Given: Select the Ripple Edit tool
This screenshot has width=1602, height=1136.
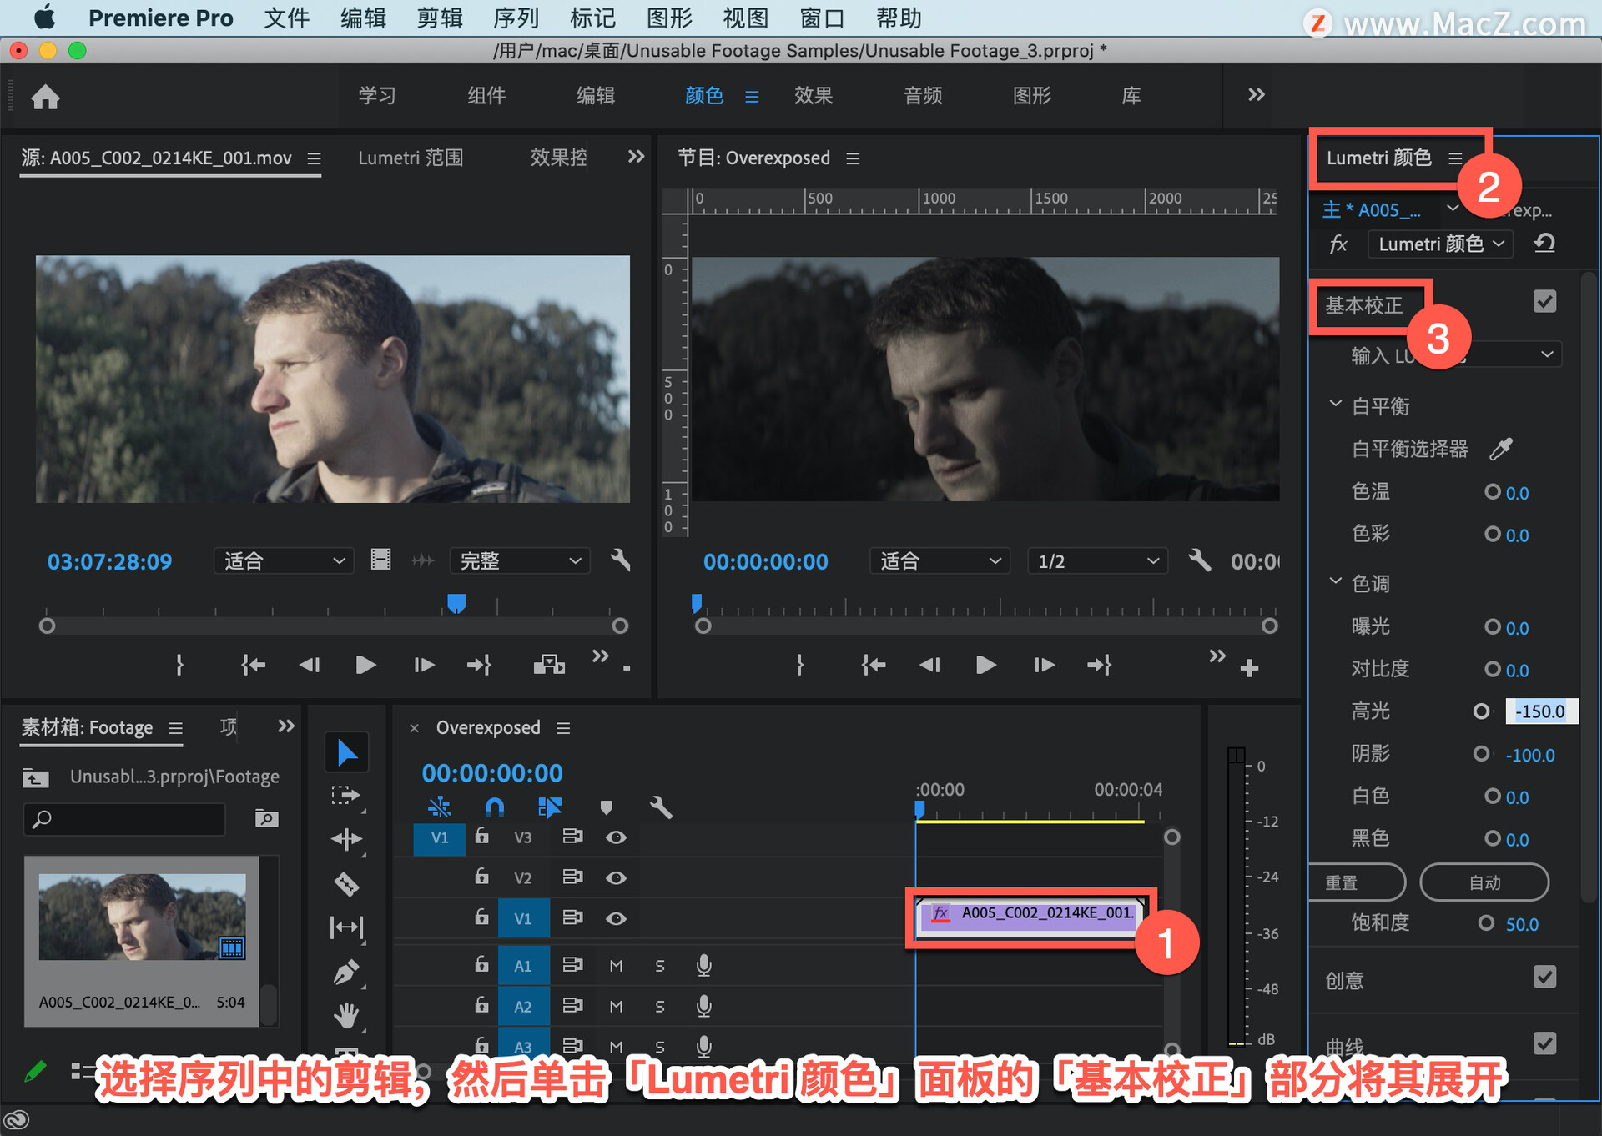Looking at the screenshot, I should [346, 839].
